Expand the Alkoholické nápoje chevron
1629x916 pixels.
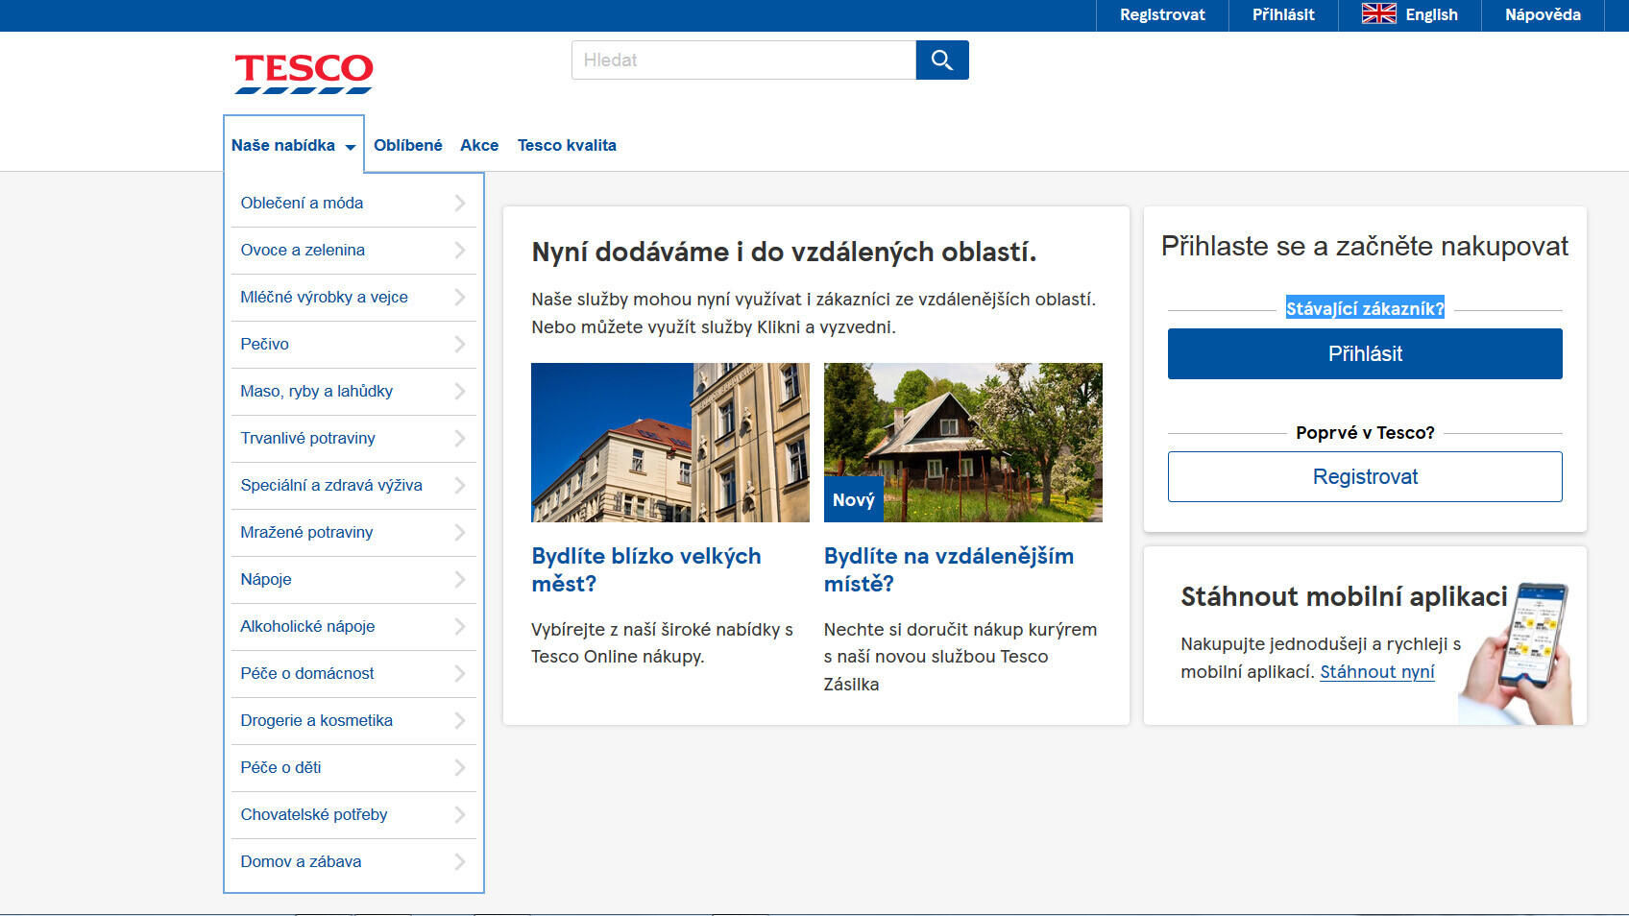coord(460,627)
